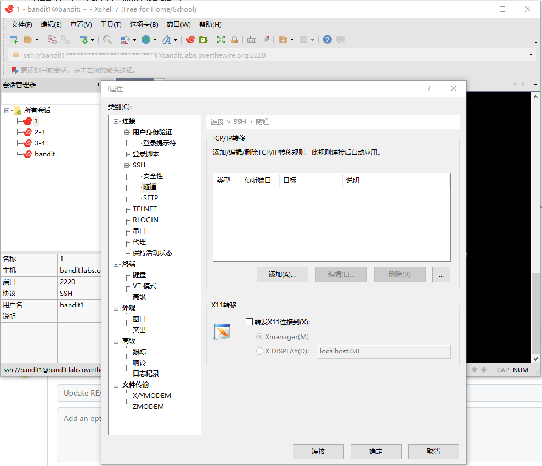Screen dimensions: 542x466
Task: Open dropdown arrow beside font icon
Action: (x=175, y=40)
